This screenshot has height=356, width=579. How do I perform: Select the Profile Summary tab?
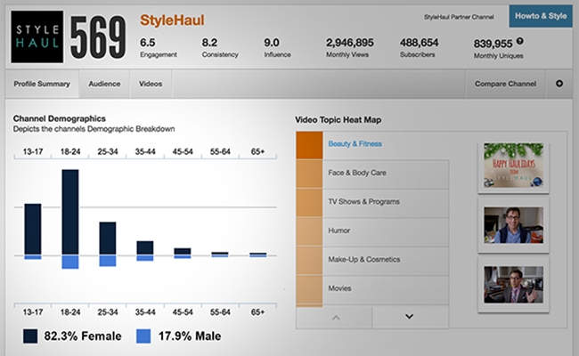tap(41, 85)
